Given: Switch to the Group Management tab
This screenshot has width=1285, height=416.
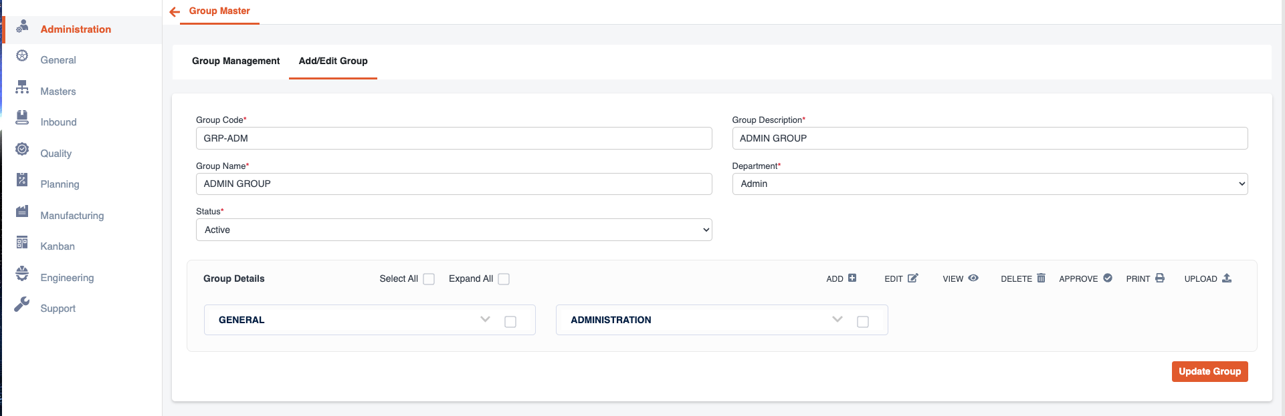Looking at the screenshot, I should [235, 61].
